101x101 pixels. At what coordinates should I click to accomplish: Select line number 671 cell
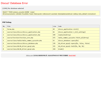coord(55,38)
